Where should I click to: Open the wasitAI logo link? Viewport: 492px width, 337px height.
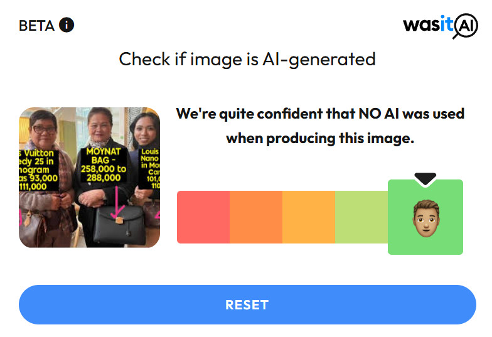pyautogui.click(x=440, y=25)
